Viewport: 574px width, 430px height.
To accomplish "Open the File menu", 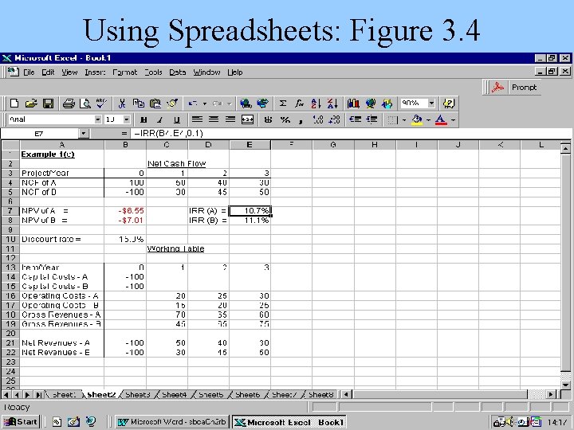I will coord(29,72).
